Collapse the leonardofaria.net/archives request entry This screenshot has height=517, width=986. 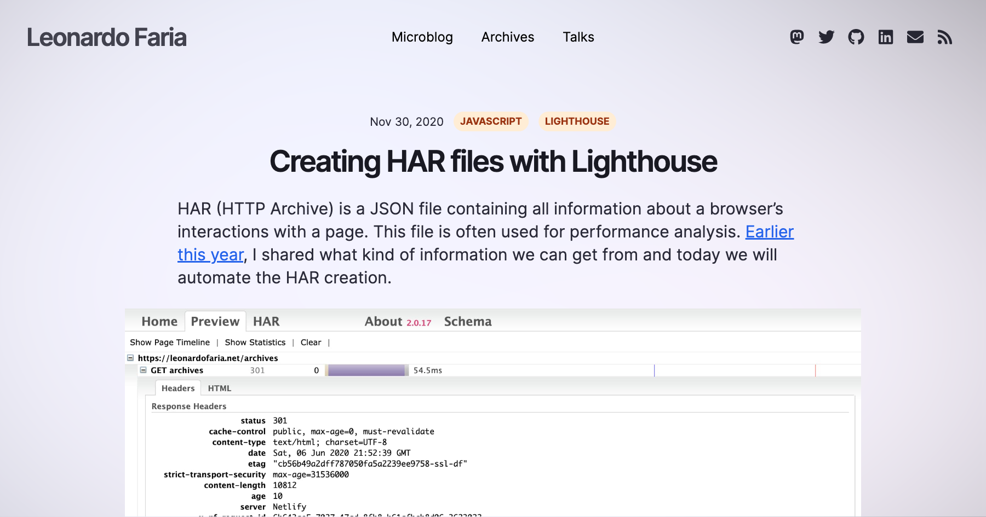[x=130, y=357]
